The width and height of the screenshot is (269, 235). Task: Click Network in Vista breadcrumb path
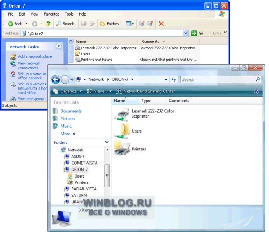96,79
